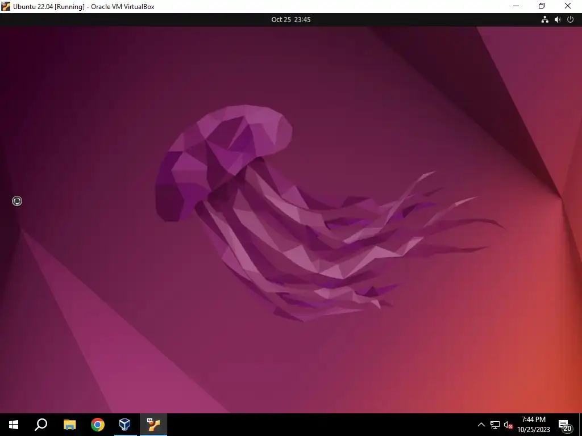
Task: Click the Ubuntu volume speaker icon
Action: click(x=558, y=20)
